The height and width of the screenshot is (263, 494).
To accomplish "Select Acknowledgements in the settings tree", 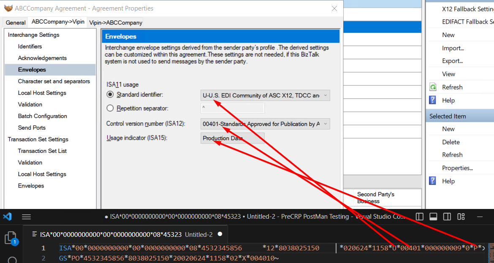I will pyautogui.click(x=42, y=58).
